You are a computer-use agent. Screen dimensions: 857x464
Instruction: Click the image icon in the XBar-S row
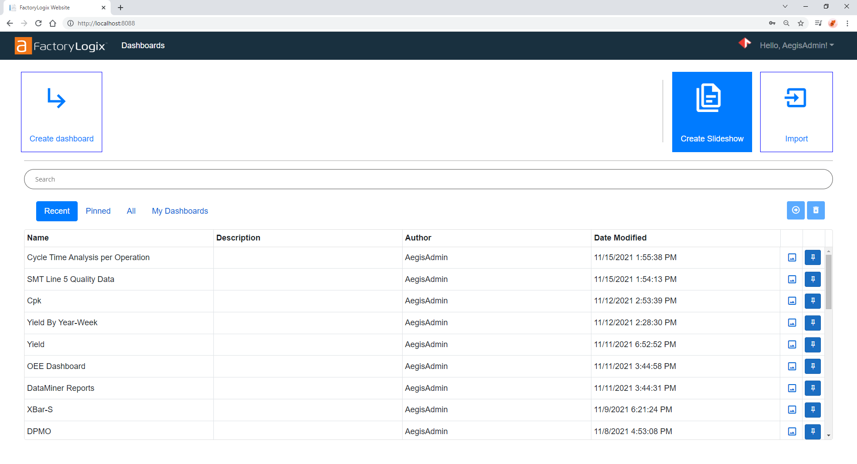point(792,410)
